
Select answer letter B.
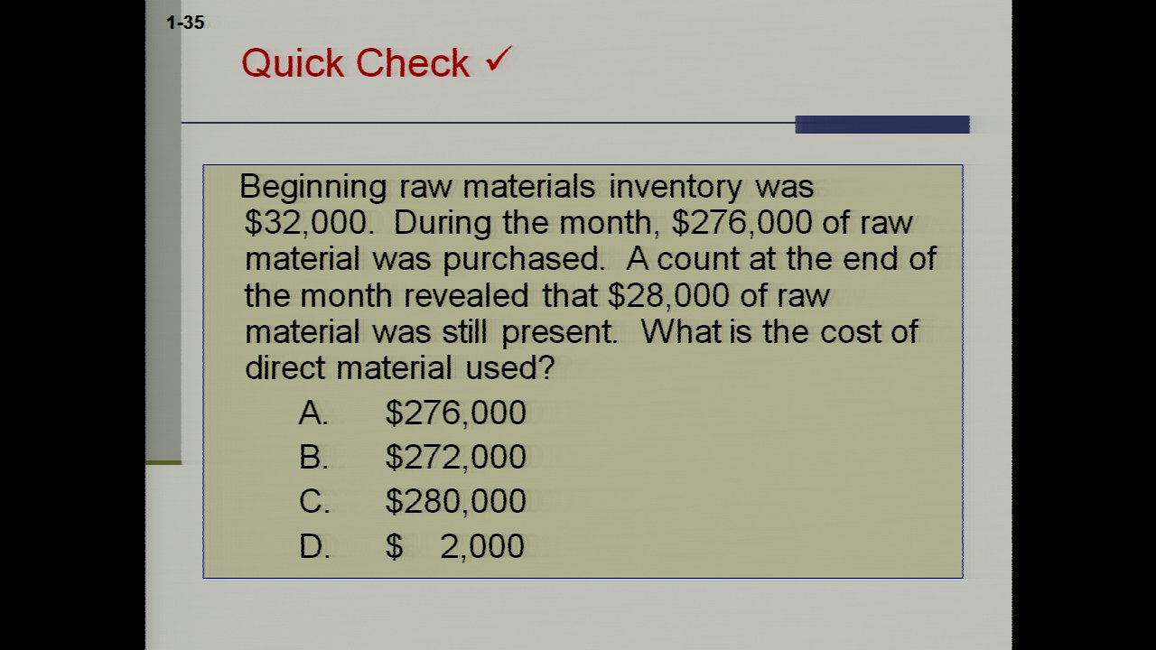pyautogui.click(x=312, y=457)
